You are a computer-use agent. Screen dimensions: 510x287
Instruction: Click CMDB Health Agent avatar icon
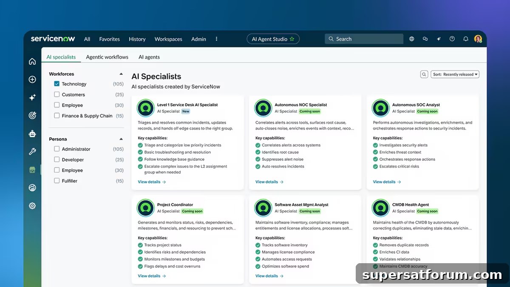381,208
